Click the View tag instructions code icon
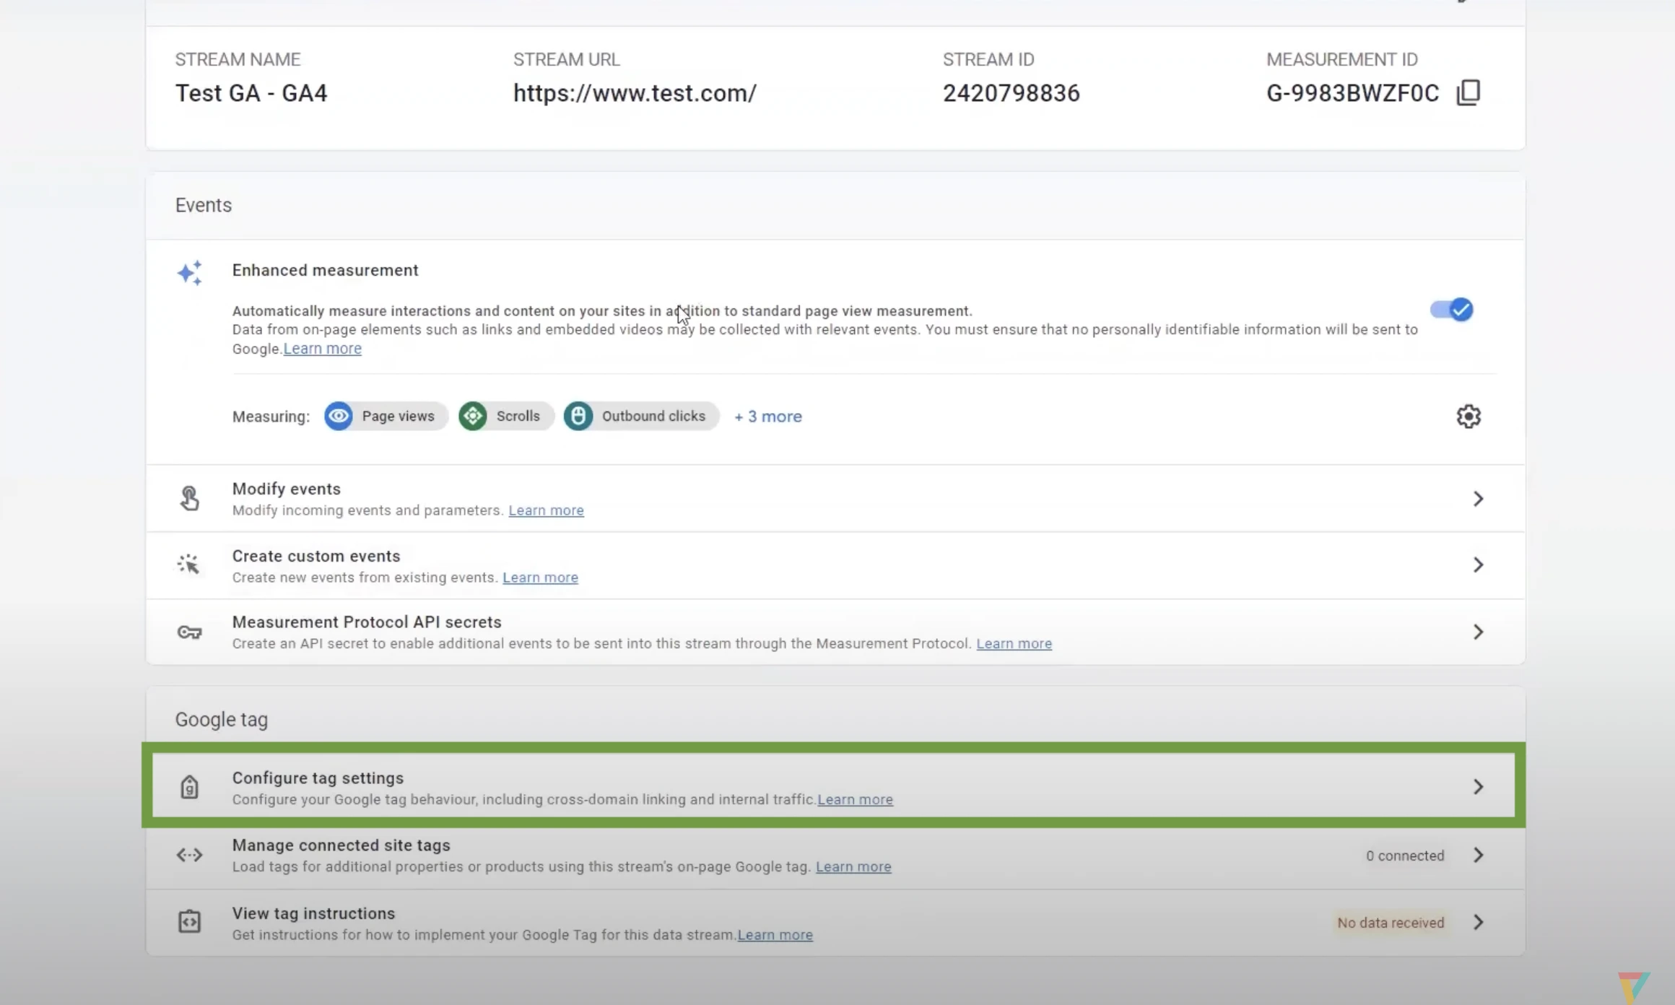Viewport: 1675px width, 1005px height. [189, 922]
